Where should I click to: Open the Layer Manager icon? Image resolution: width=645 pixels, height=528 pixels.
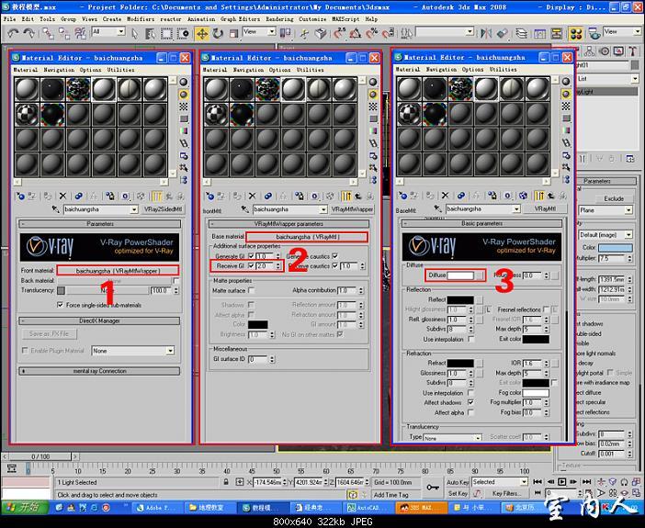(521, 33)
